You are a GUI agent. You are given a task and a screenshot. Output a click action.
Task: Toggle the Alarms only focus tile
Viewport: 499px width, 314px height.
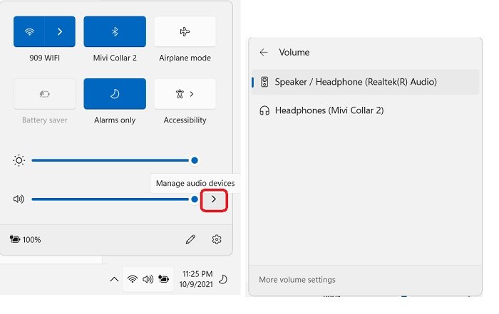point(115,94)
